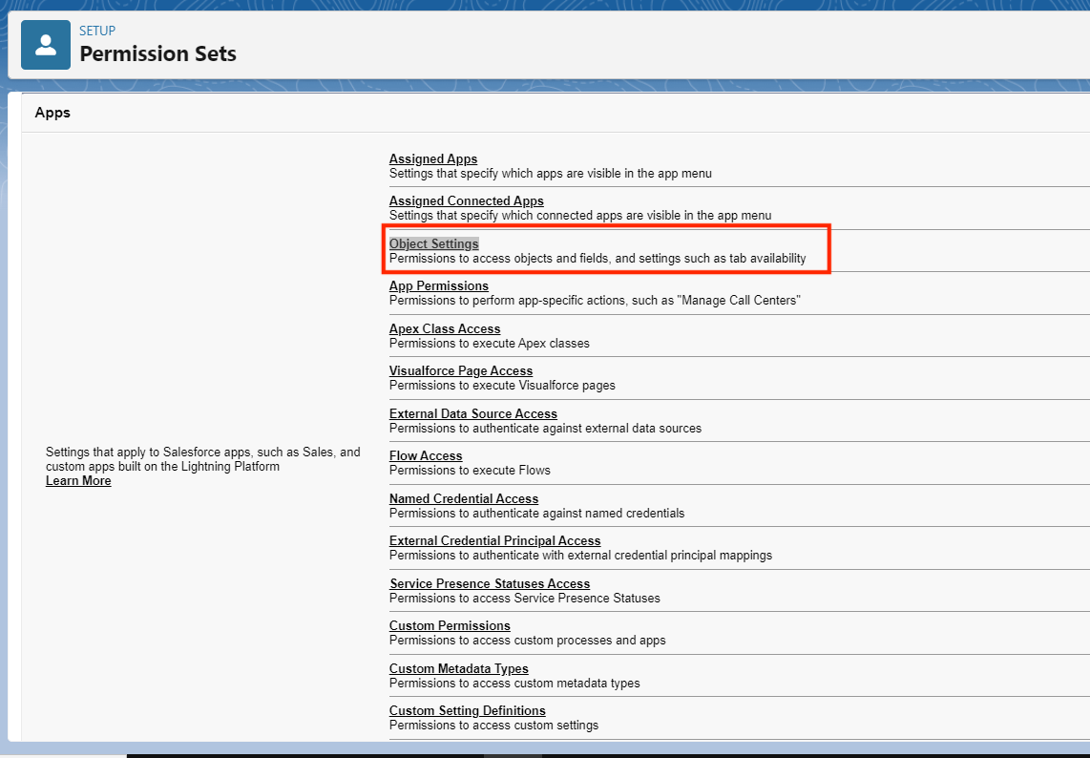The width and height of the screenshot is (1090, 758).
Task: Open Named Credential Access link
Action: coord(464,498)
